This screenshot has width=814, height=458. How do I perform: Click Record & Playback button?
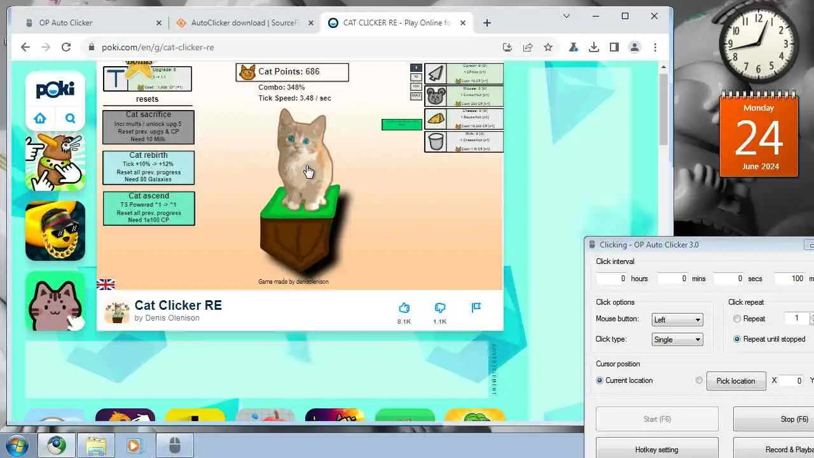click(x=773, y=448)
